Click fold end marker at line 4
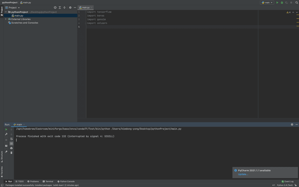 tap(86, 23)
